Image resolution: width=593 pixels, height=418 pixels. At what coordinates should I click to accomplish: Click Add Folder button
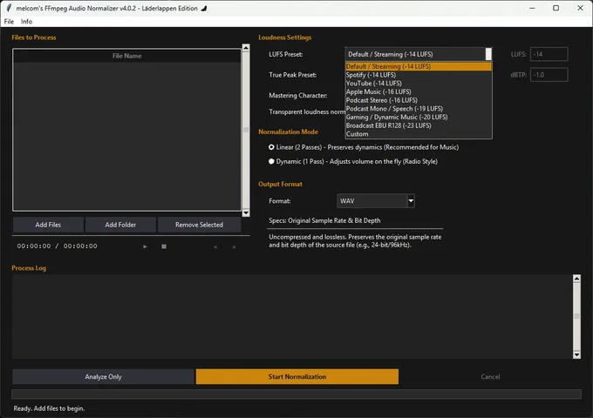click(x=120, y=225)
